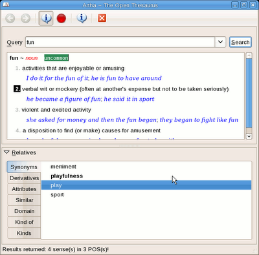Click the example "she asked for money and then the fun began"
Screen dimensions: 259x255
[91, 120]
